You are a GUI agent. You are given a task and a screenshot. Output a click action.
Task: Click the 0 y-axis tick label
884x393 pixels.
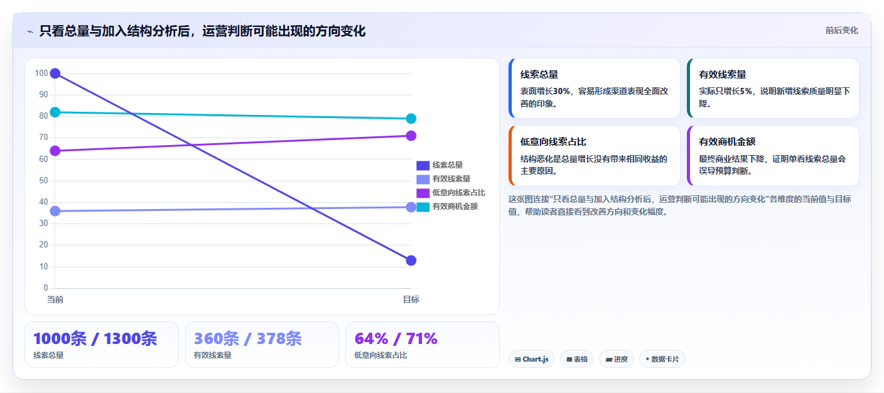coord(46,288)
